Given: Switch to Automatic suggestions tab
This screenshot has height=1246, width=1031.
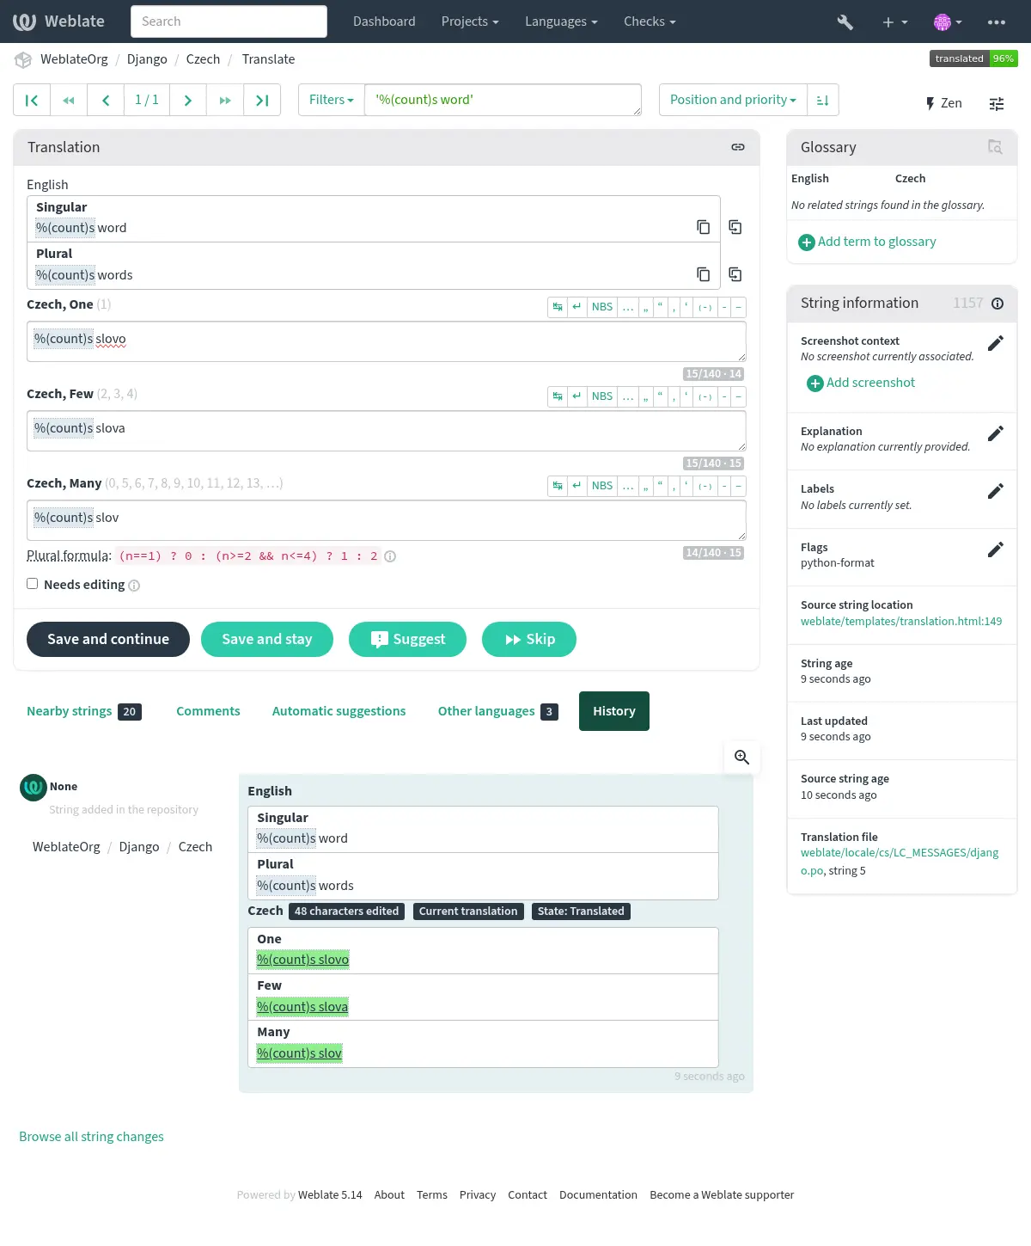Looking at the screenshot, I should pos(339,711).
